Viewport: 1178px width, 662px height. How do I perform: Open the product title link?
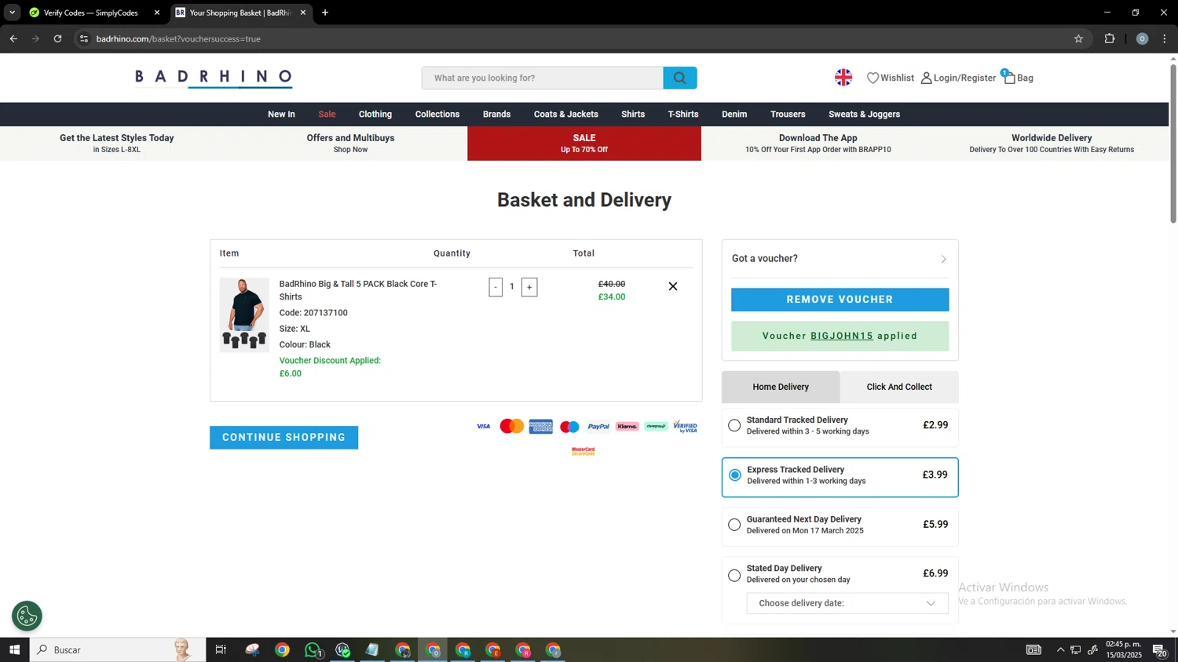pos(358,290)
